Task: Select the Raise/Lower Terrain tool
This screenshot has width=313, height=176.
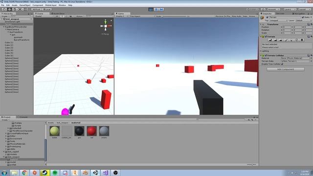Action: pos(270,40)
